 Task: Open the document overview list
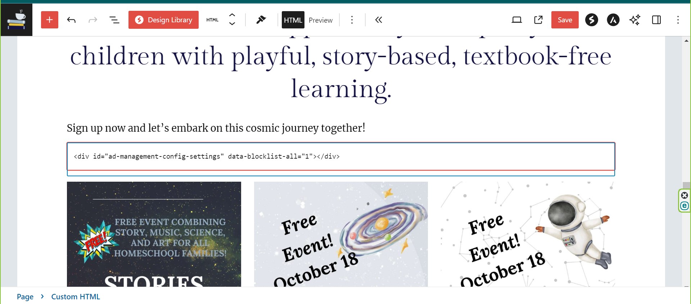pyautogui.click(x=114, y=20)
